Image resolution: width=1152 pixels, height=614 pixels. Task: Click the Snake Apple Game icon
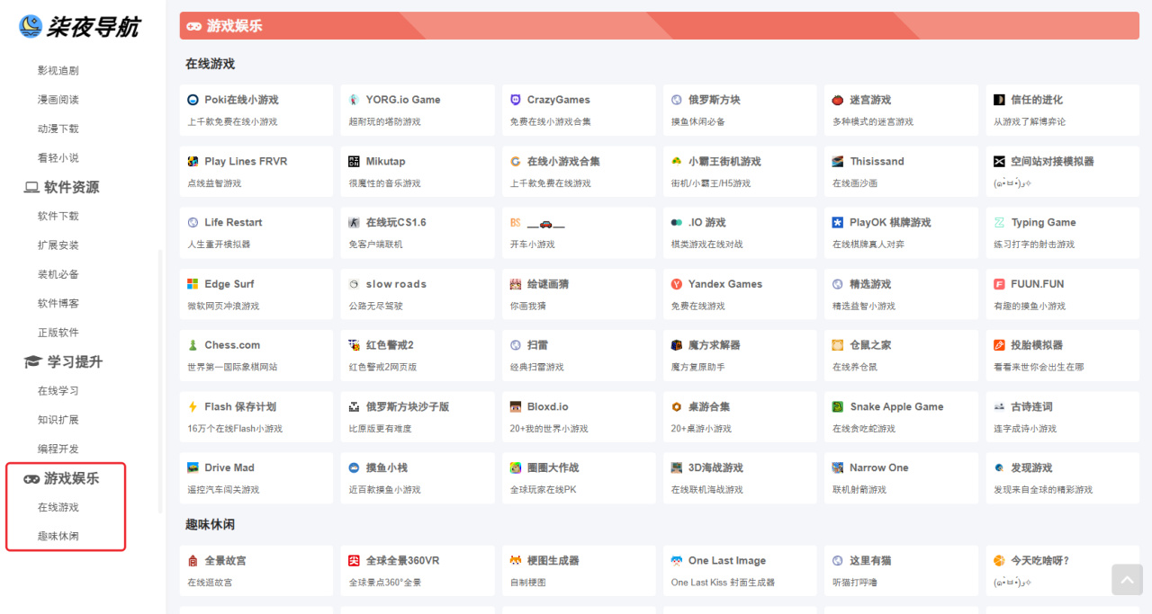tap(838, 407)
